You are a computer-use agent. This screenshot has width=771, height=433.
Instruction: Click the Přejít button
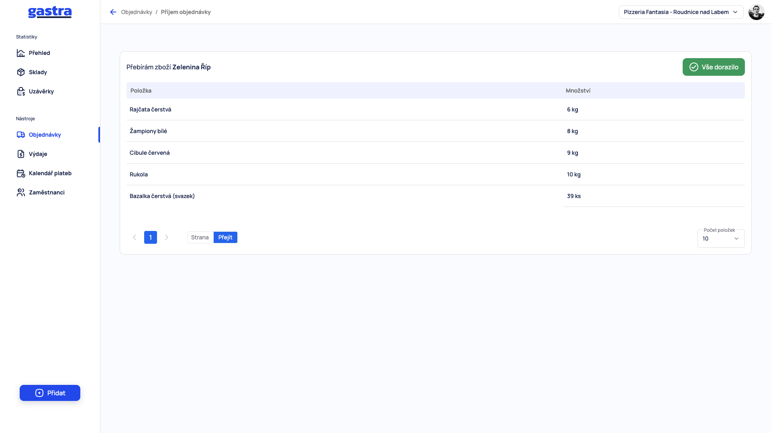point(225,237)
